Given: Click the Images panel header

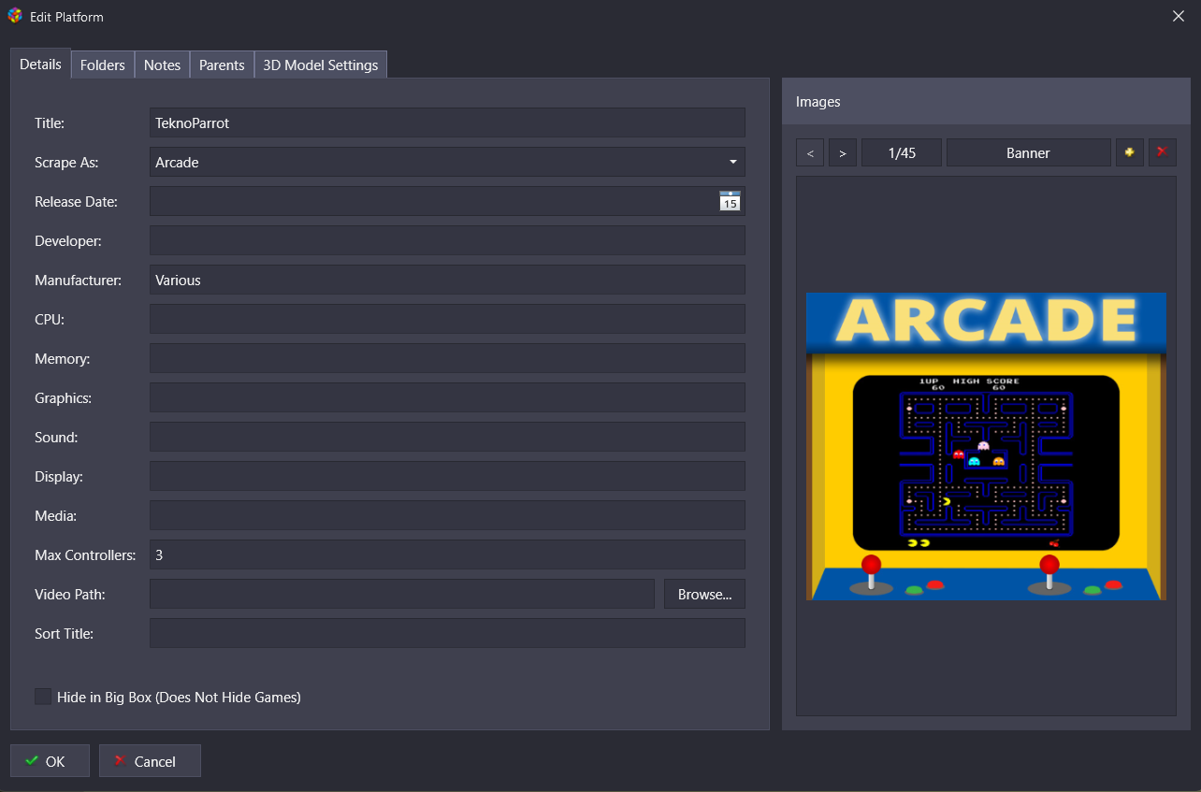Looking at the screenshot, I should point(986,101).
